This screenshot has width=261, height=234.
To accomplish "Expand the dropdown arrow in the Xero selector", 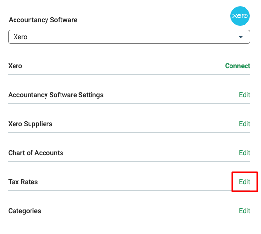I will (x=240, y=37).
